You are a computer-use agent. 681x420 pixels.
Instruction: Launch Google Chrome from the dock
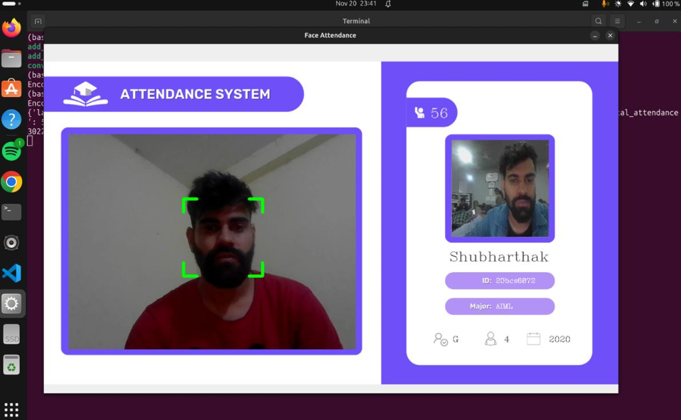coord(11,182)
